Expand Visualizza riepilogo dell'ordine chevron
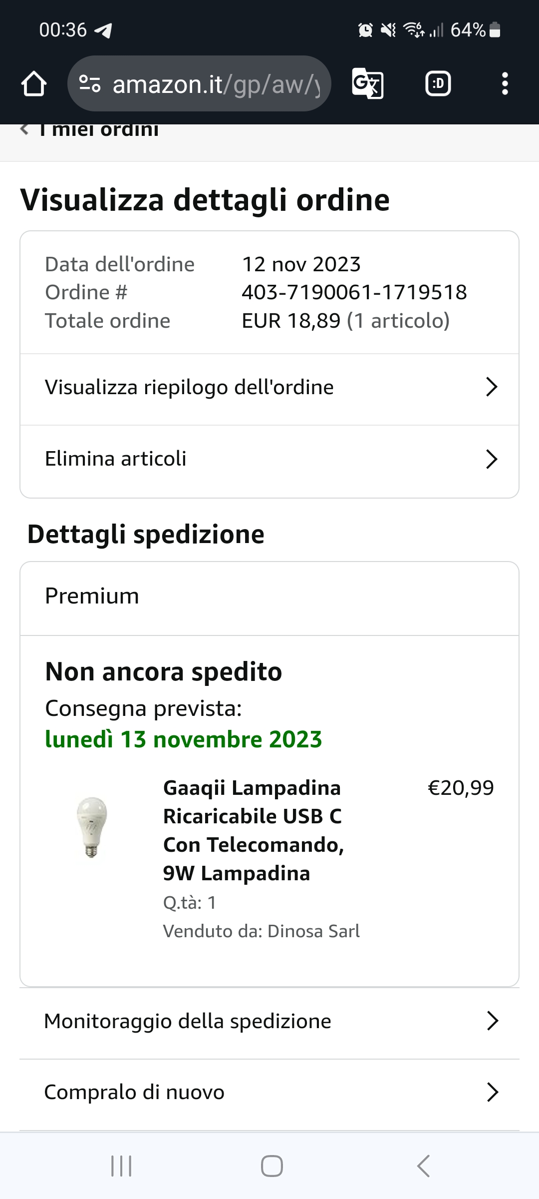Image resolution: width=539 pixels, height=1199 pixels. [492, 387]
